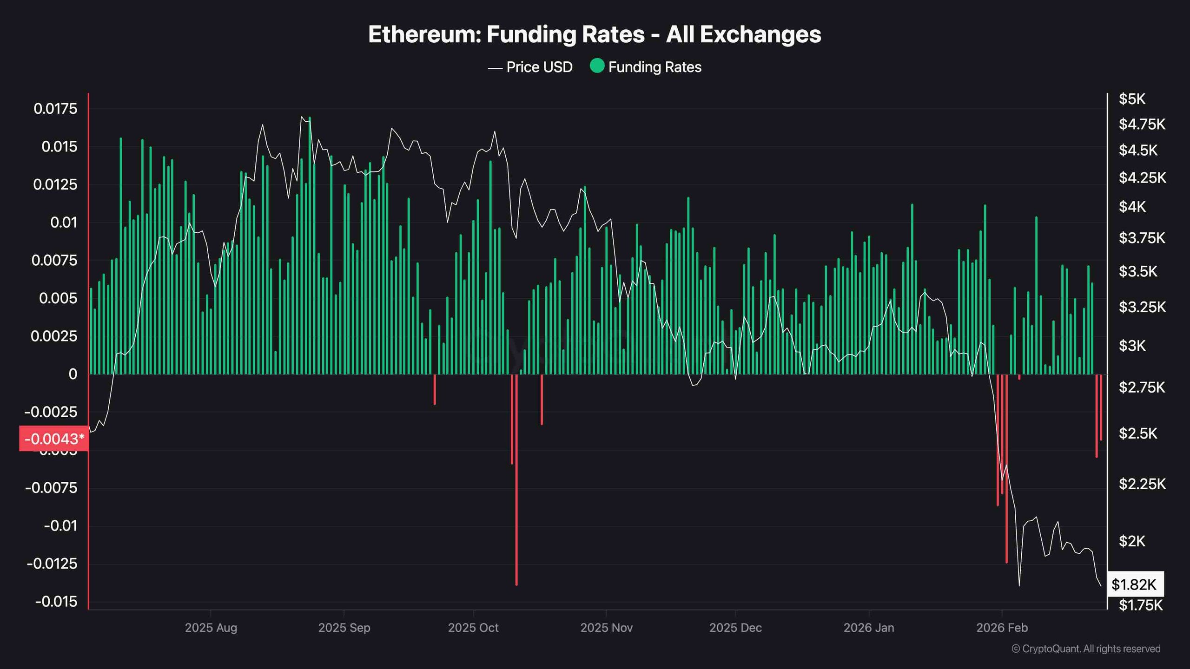
Task: Select the 2025 Sep date label
Action: (344, 628)
